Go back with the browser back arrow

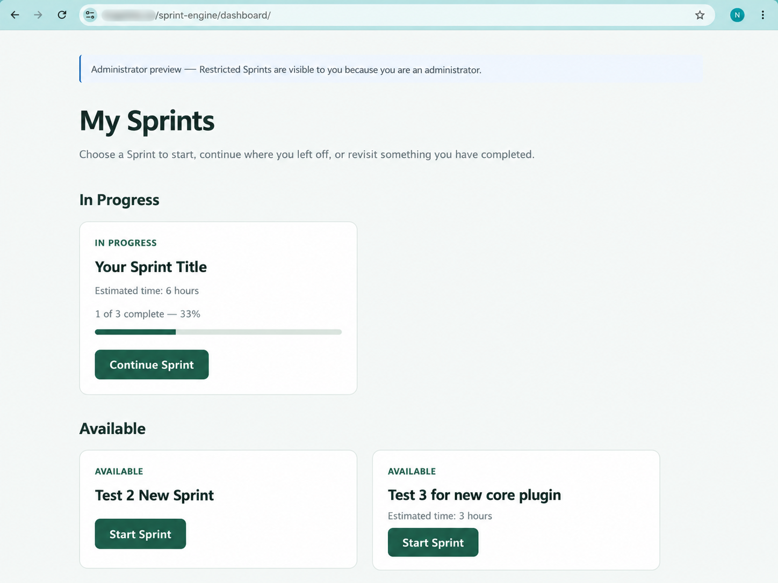click(15, 15)
